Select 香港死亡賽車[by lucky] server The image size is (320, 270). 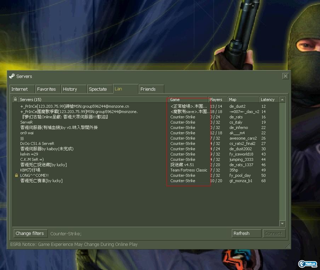coord(41,181)
